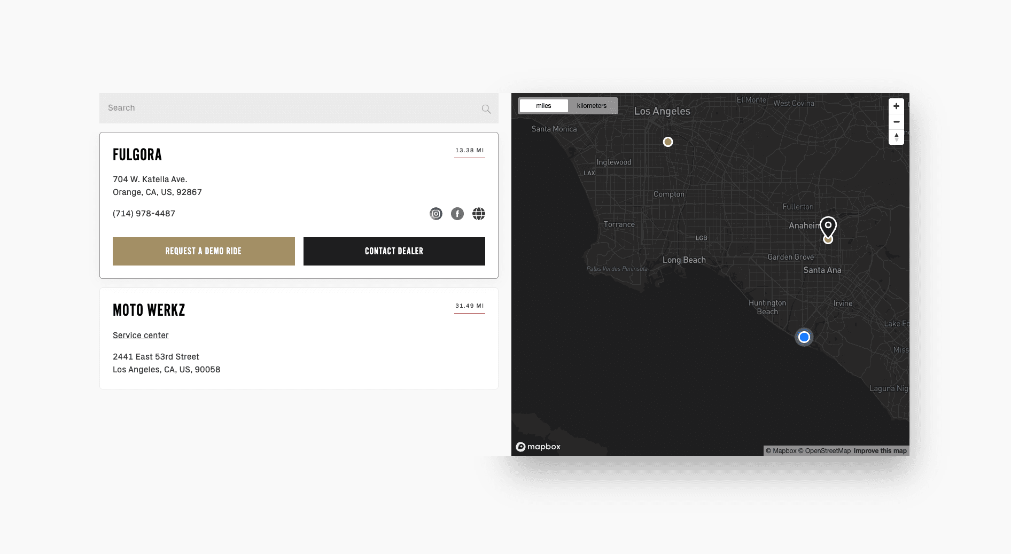This screenshot has width=1011, height=554.
Task: Focus the Search input field
Action: pyautogui.click(x=299, y=108)
